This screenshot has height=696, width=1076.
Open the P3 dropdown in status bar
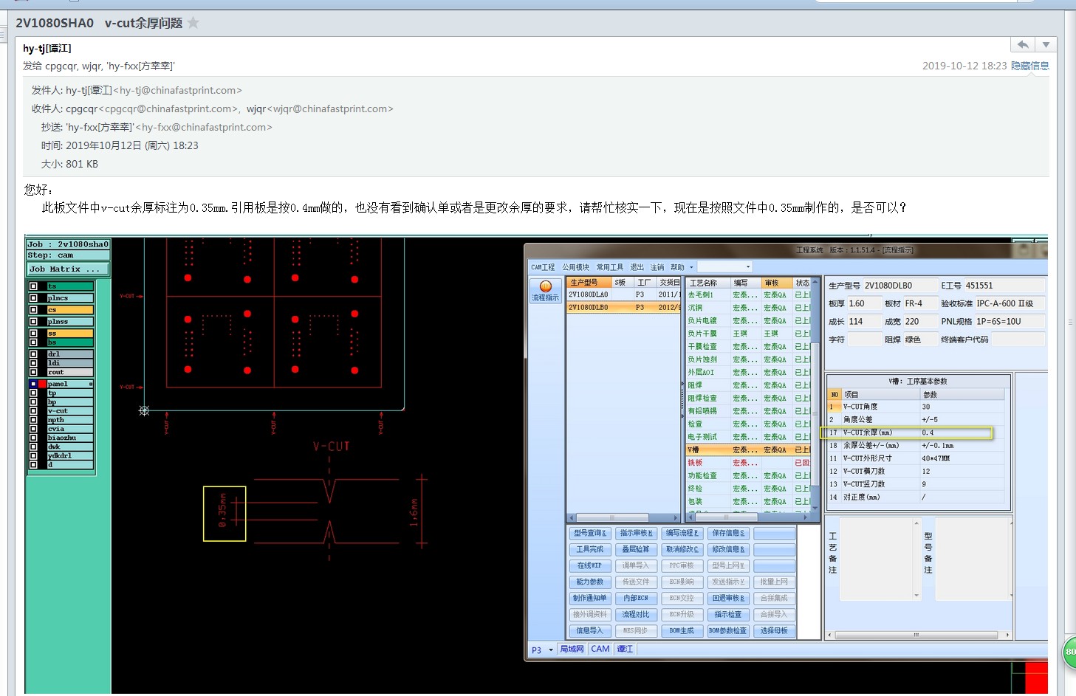click(x=550, y=650)
